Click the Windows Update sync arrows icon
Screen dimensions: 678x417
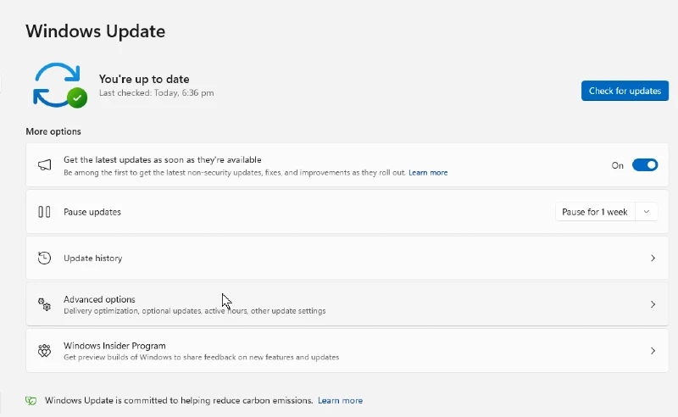(57, 85)
